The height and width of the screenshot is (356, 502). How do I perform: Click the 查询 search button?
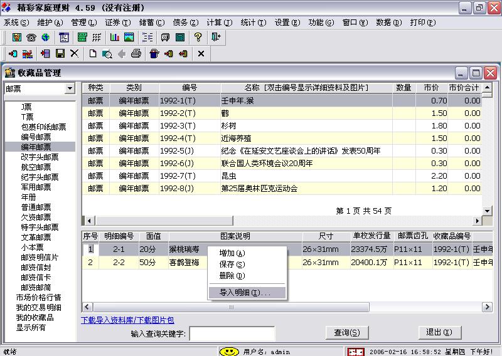click(x=346, y=333)
